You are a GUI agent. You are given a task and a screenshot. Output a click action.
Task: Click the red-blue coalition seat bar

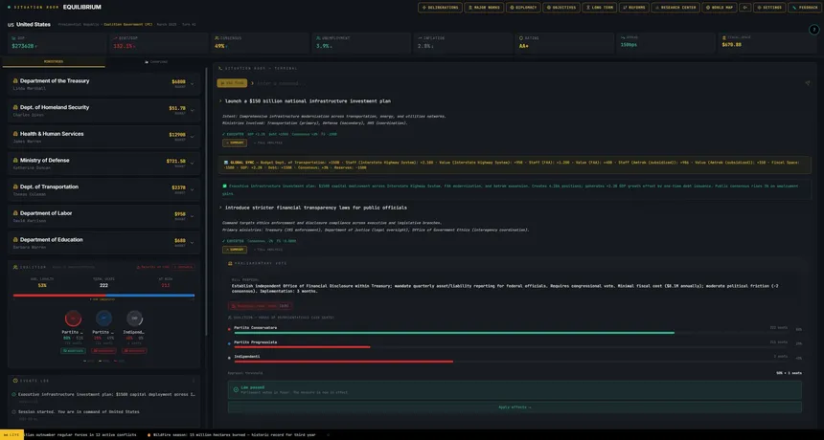point(103,296)
